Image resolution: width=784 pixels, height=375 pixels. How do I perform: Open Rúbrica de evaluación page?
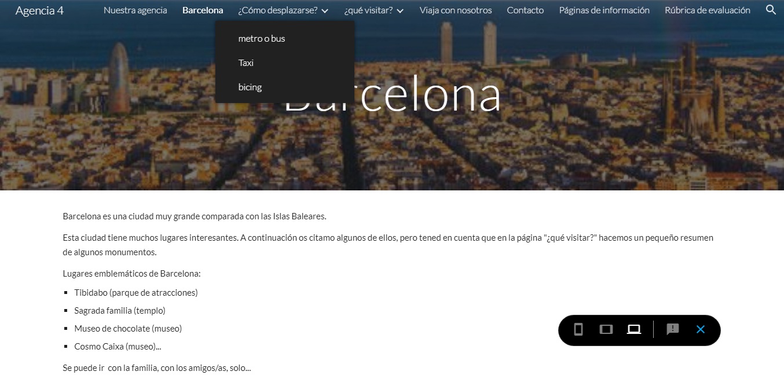tap(708, 10)
